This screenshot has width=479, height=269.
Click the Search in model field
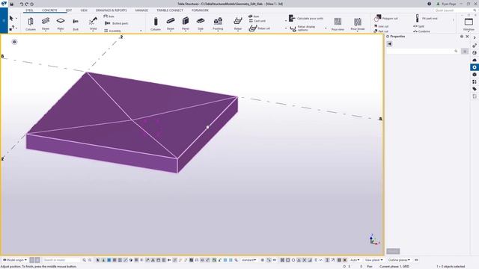click(61, 260)
